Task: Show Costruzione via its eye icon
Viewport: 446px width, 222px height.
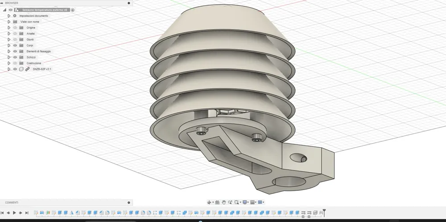Action: [15, 63]
